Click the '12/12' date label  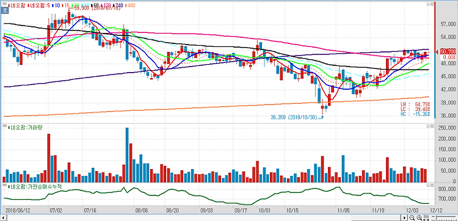[436, 210]
